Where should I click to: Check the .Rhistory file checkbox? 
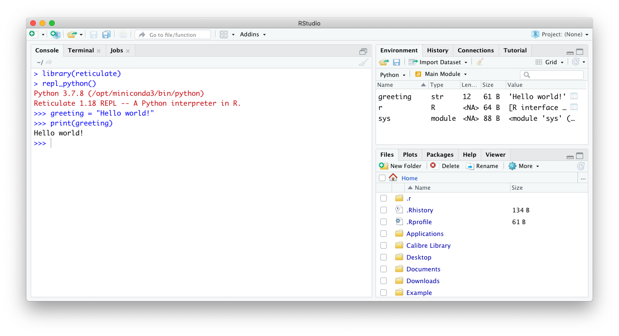pyautogui.click(x=384, y=210)
